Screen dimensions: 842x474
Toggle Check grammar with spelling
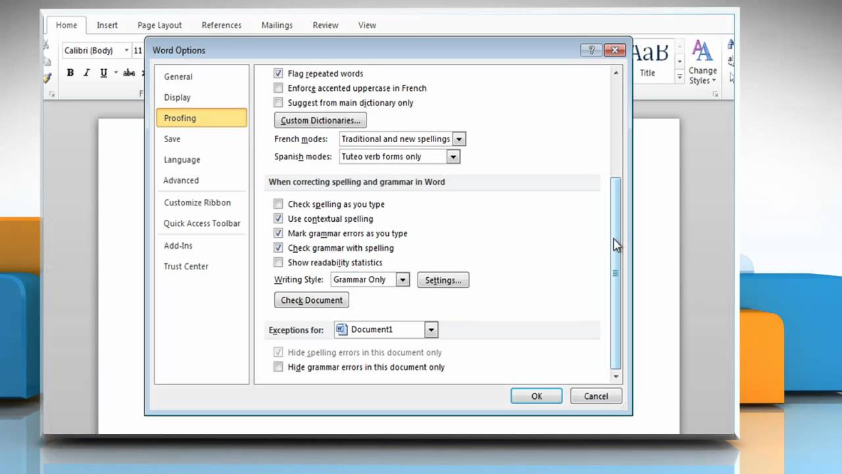coord(278,248)
